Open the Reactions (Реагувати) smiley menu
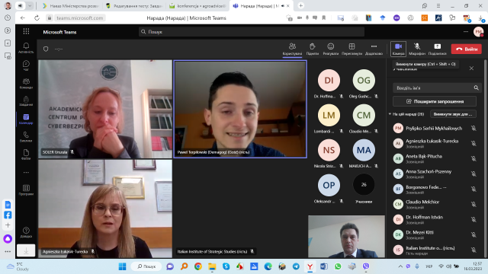488x274 pixels. [330, 49]
